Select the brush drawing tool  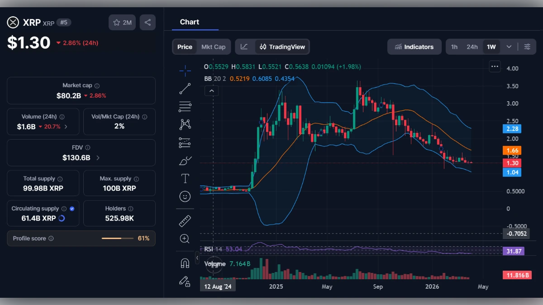tap(185, 160)
